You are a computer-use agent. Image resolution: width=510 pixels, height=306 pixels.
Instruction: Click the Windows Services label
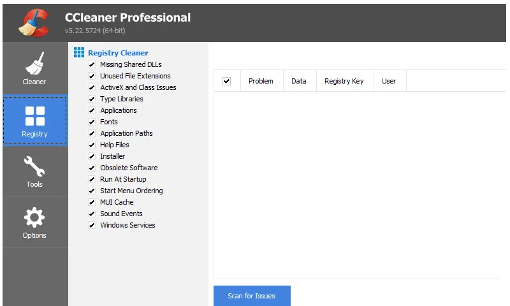pos(127,225)
